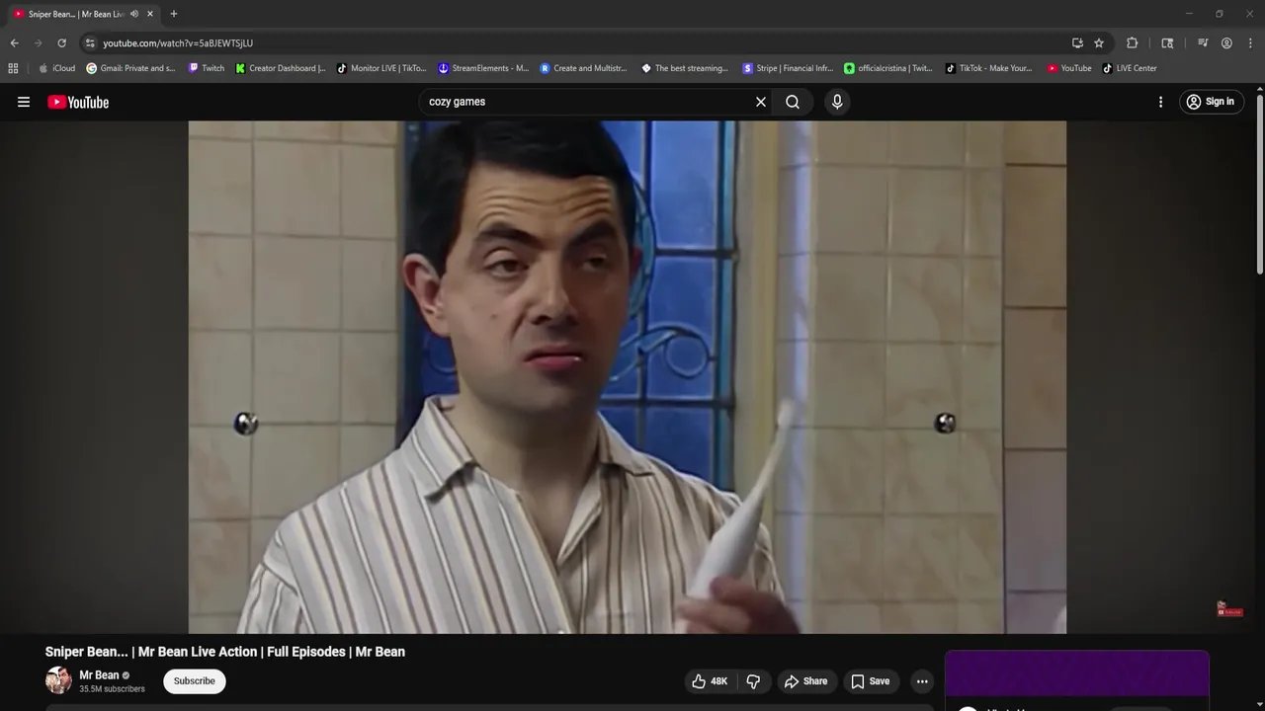
Task: Save the video to a playlist
Action: [x=871, y=681]
